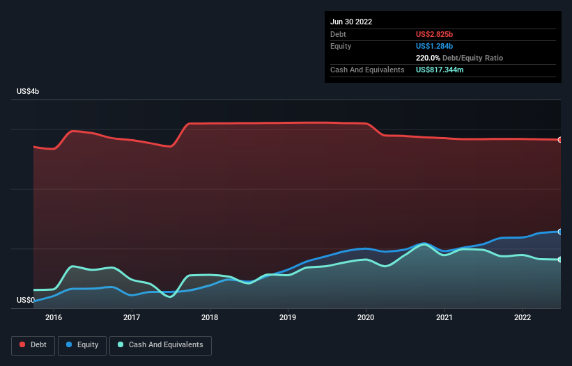
Task: Click the Jun 30 2022 tooltip date
Action: click(351, 22)
